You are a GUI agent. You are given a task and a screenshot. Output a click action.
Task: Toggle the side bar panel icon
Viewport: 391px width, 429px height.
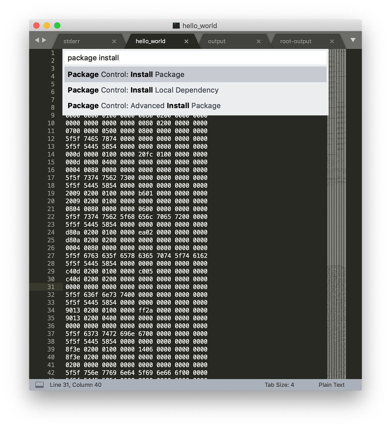[x=39, y=385]
